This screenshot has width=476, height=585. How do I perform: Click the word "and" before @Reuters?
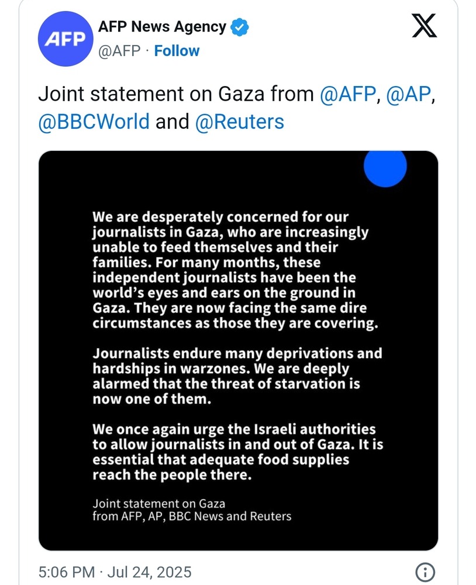173,122
